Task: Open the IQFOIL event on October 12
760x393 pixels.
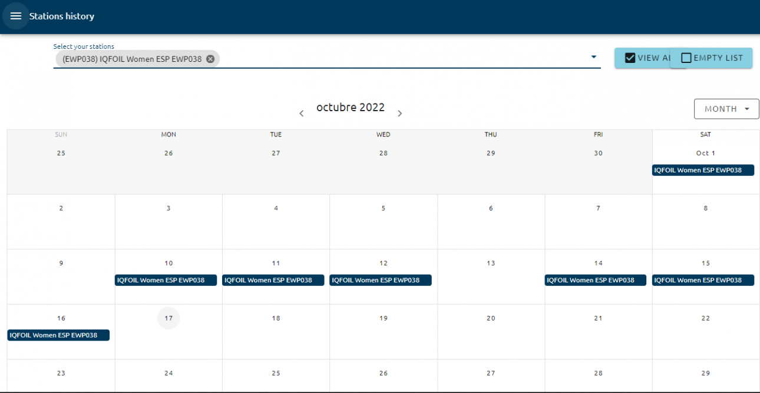Action: click(381, 281)
